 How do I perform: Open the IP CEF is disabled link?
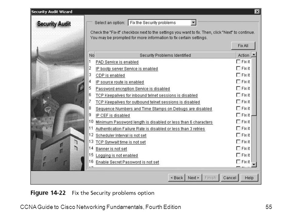tap(113, 116)
